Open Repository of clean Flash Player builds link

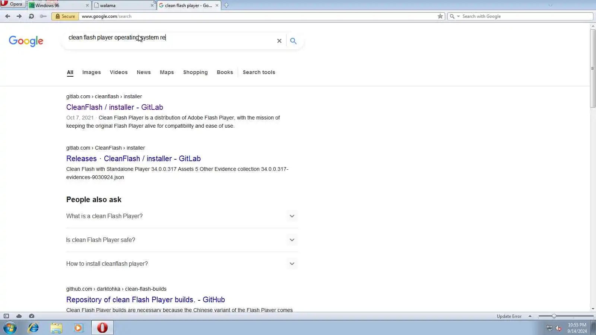click(146, 300)
